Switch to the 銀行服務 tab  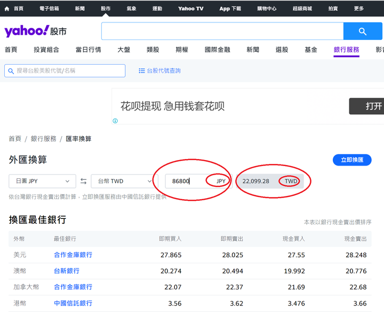(347, 50)
